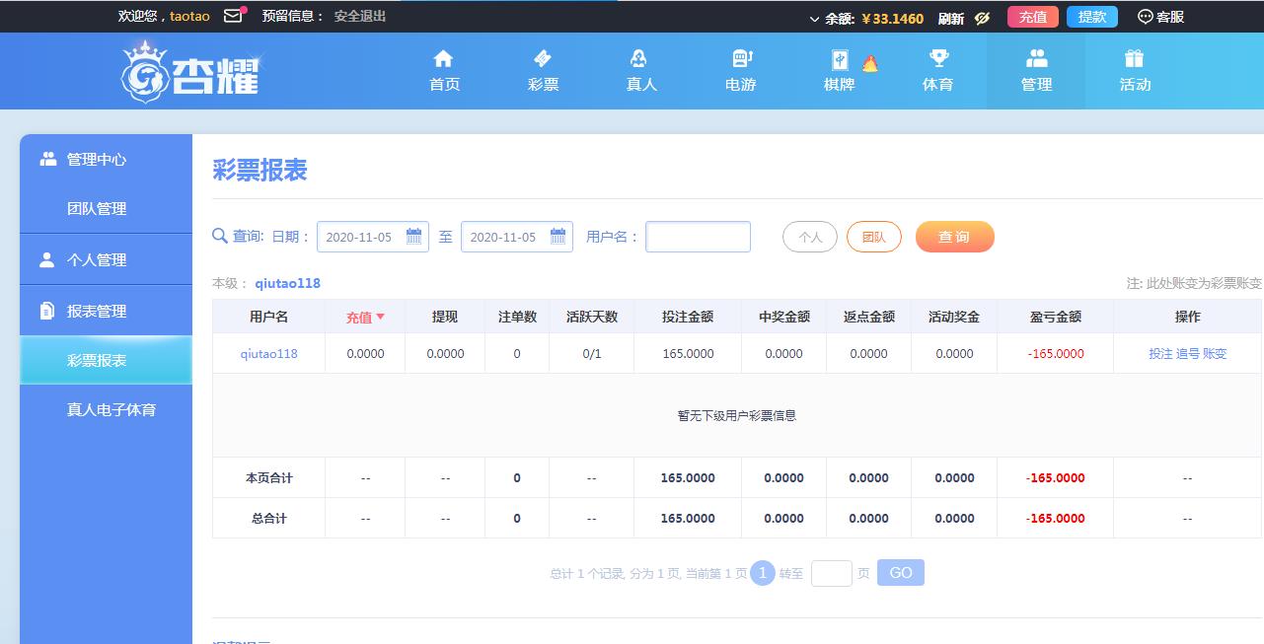The image size is (1264, 644).
Task: Click page number 1 in pagination
Action: 763,573
